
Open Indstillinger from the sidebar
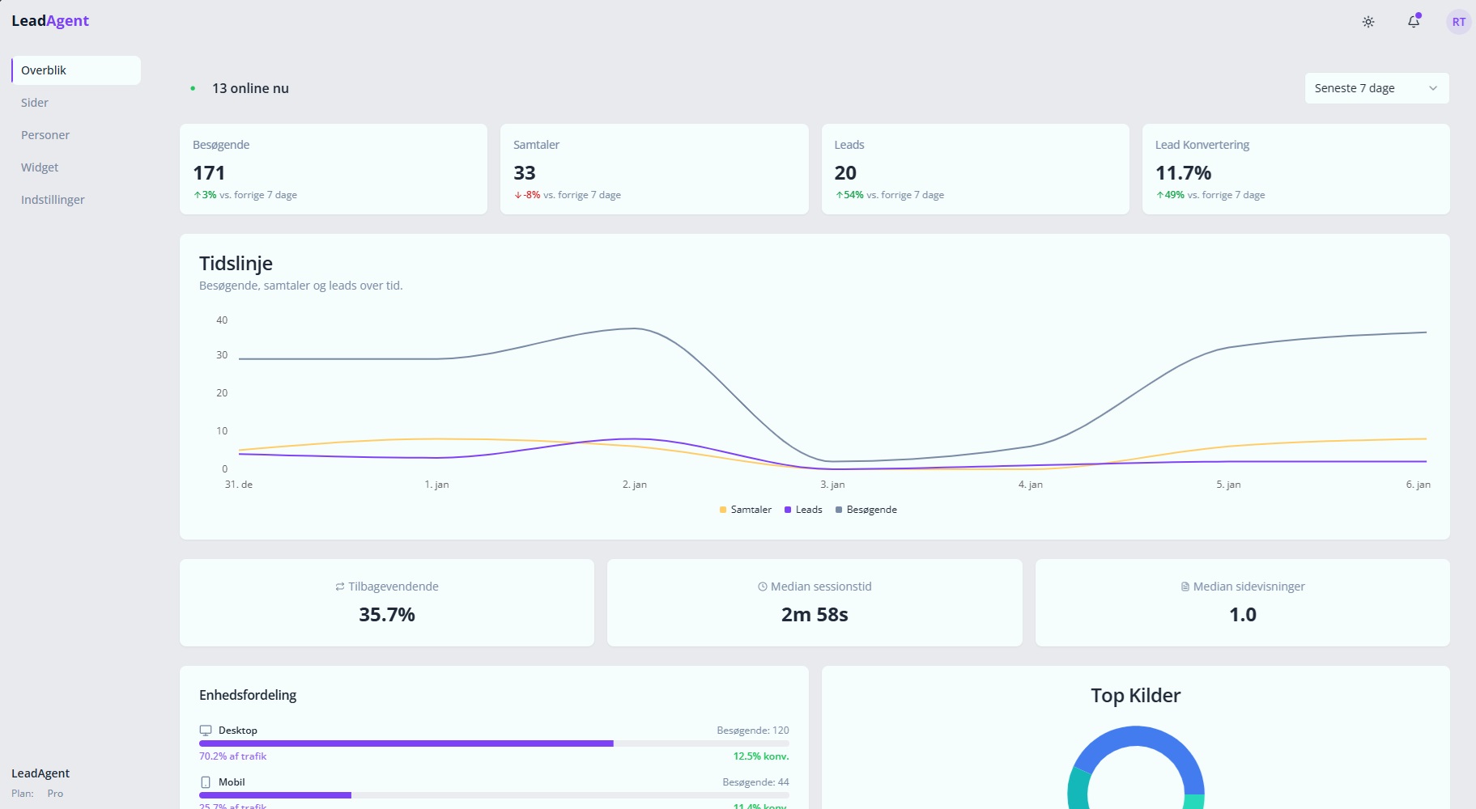53,199
